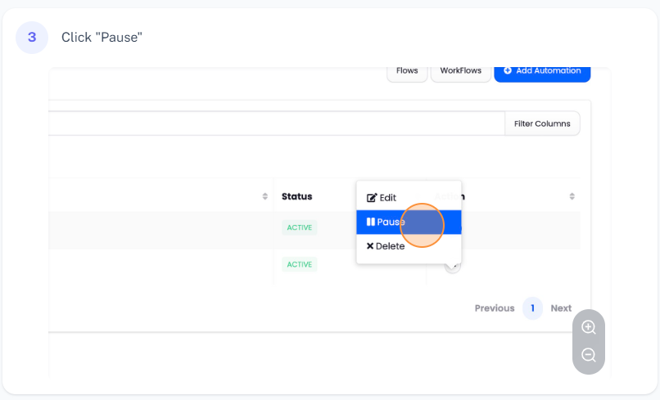Click the search field left of Filter Columns
This screenshot has width=660, height=400.
[x=275, y=124]
